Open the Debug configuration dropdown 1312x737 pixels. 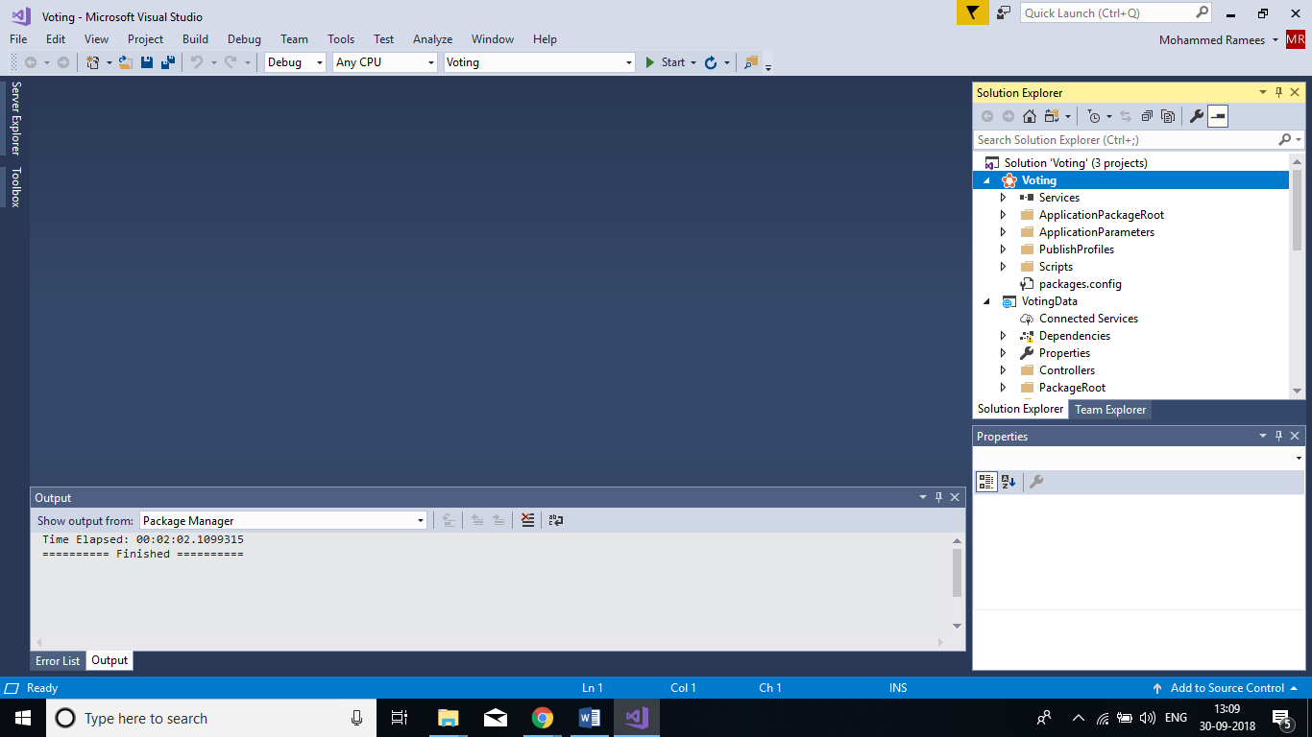point(296,62)
